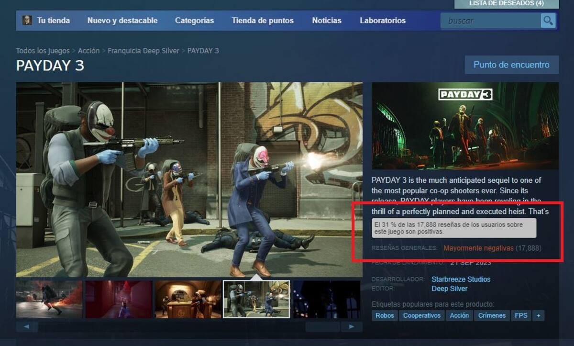Go to Tienda de puntos
Screen dimensions: 574x346
point(263,21)
